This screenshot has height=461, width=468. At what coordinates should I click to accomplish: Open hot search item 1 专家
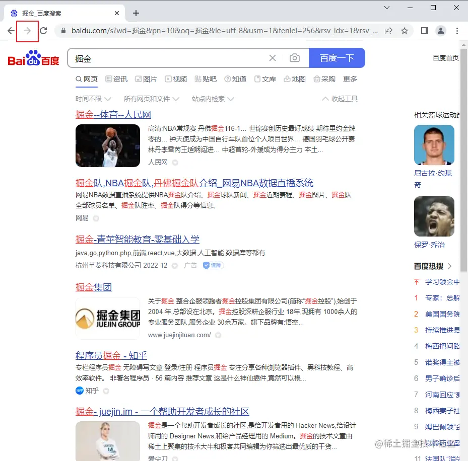(442, 298)
